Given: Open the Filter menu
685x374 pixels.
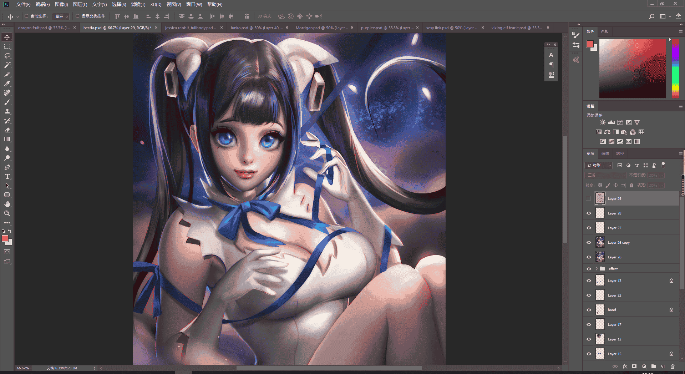Looking at the screenshot, I should 138,4.
